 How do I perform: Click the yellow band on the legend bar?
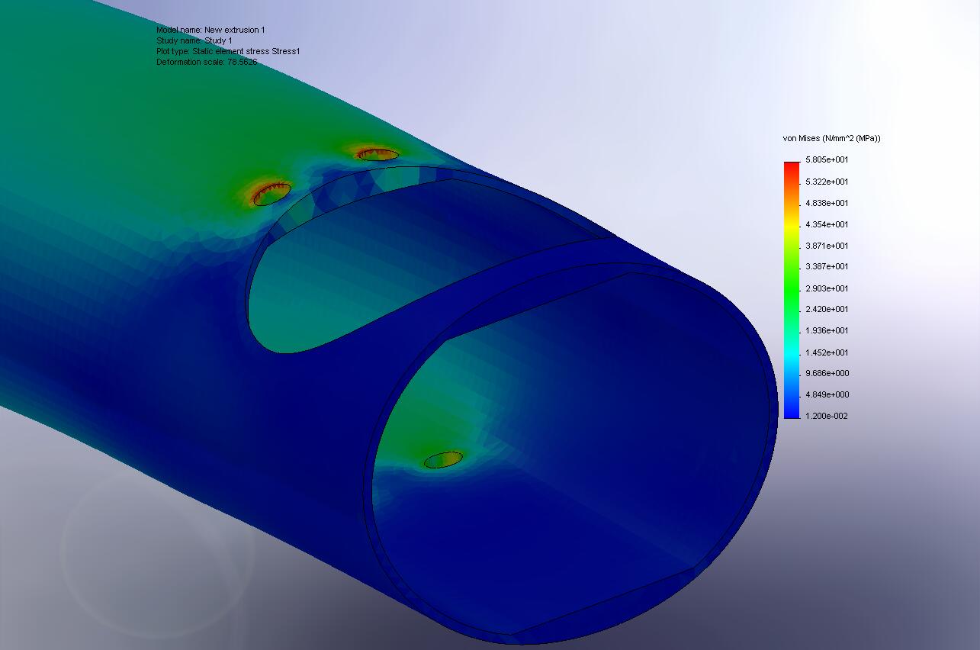[792, 226]
